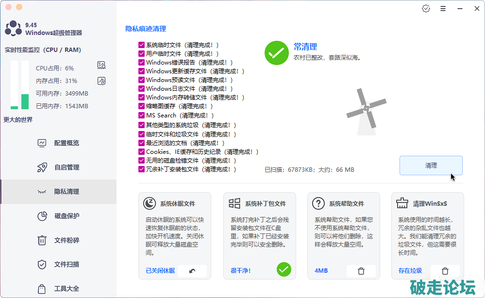
Task: Uncheck the 系统临时文件 checkbox
Action: click(x=141, y=45)
